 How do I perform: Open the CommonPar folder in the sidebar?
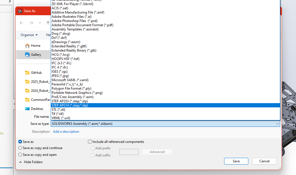pos(41,100)
